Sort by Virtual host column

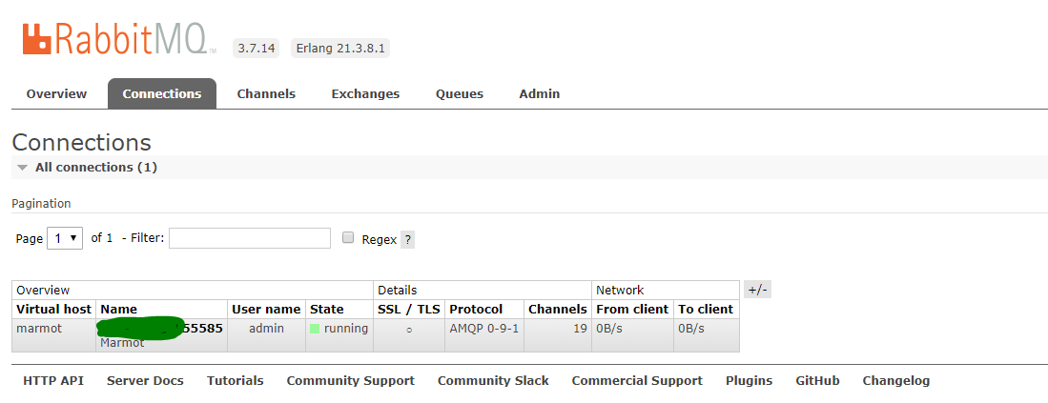click(x=53, y=309)
